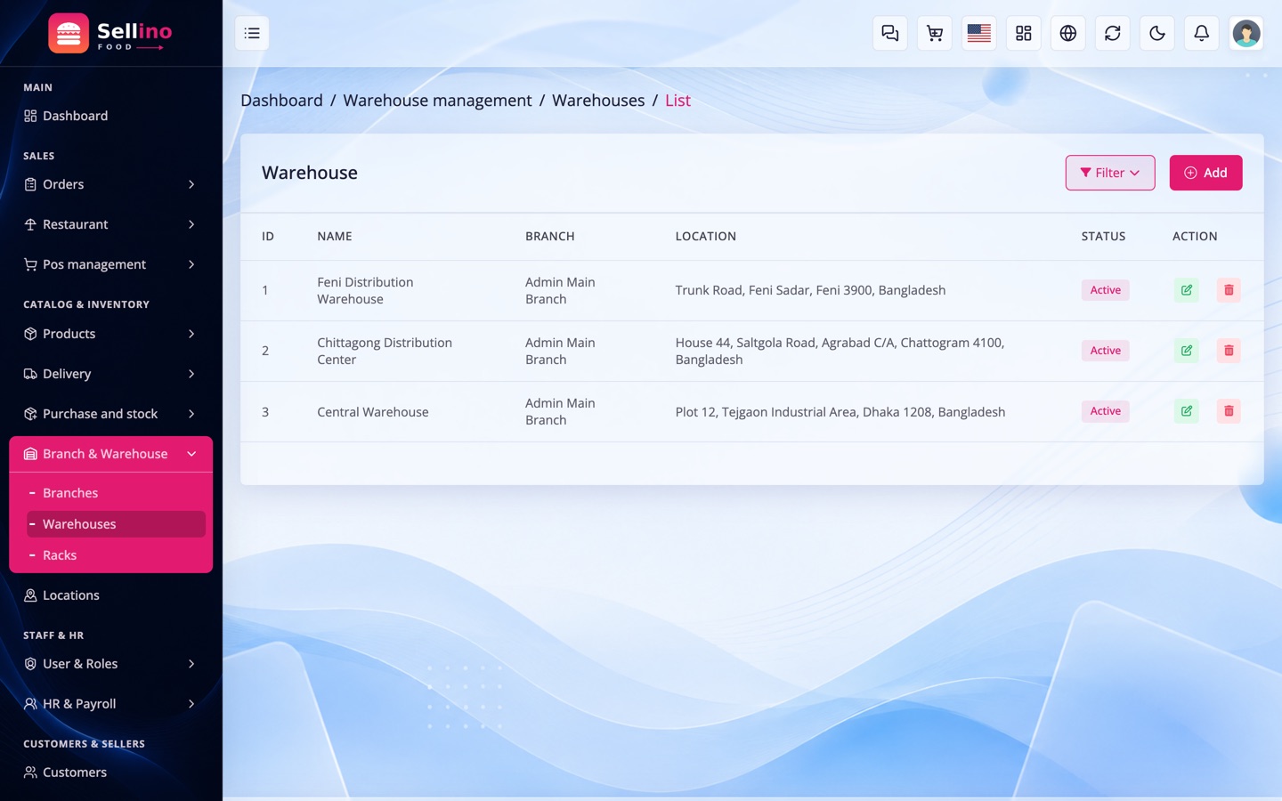Screen dimensions: 1282x801
Task: Open the Racks submenu item
Action: coord(116,555)
